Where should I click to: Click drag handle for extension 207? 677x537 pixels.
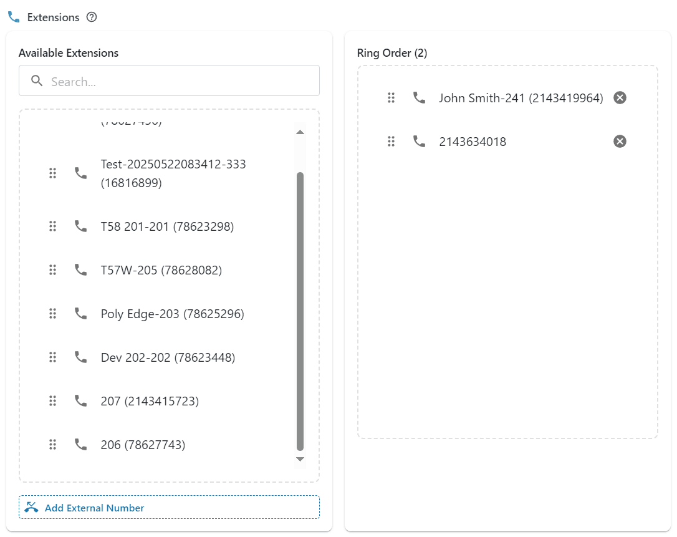pos(53,401)
